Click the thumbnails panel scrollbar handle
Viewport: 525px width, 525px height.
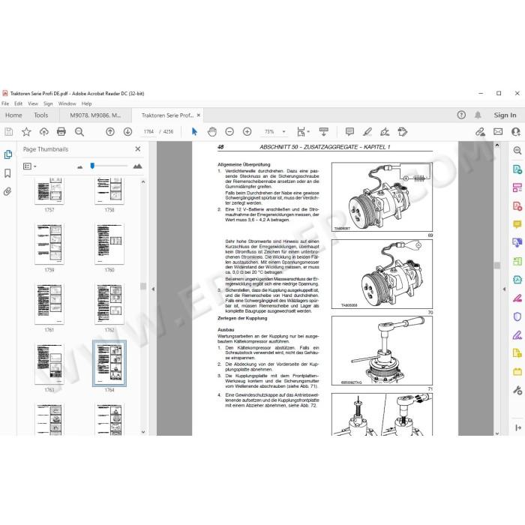coord(143,286)
